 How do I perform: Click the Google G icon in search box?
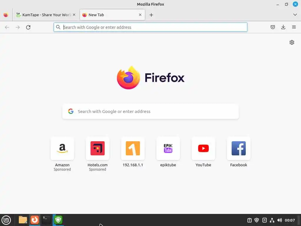tap(71, 111)
